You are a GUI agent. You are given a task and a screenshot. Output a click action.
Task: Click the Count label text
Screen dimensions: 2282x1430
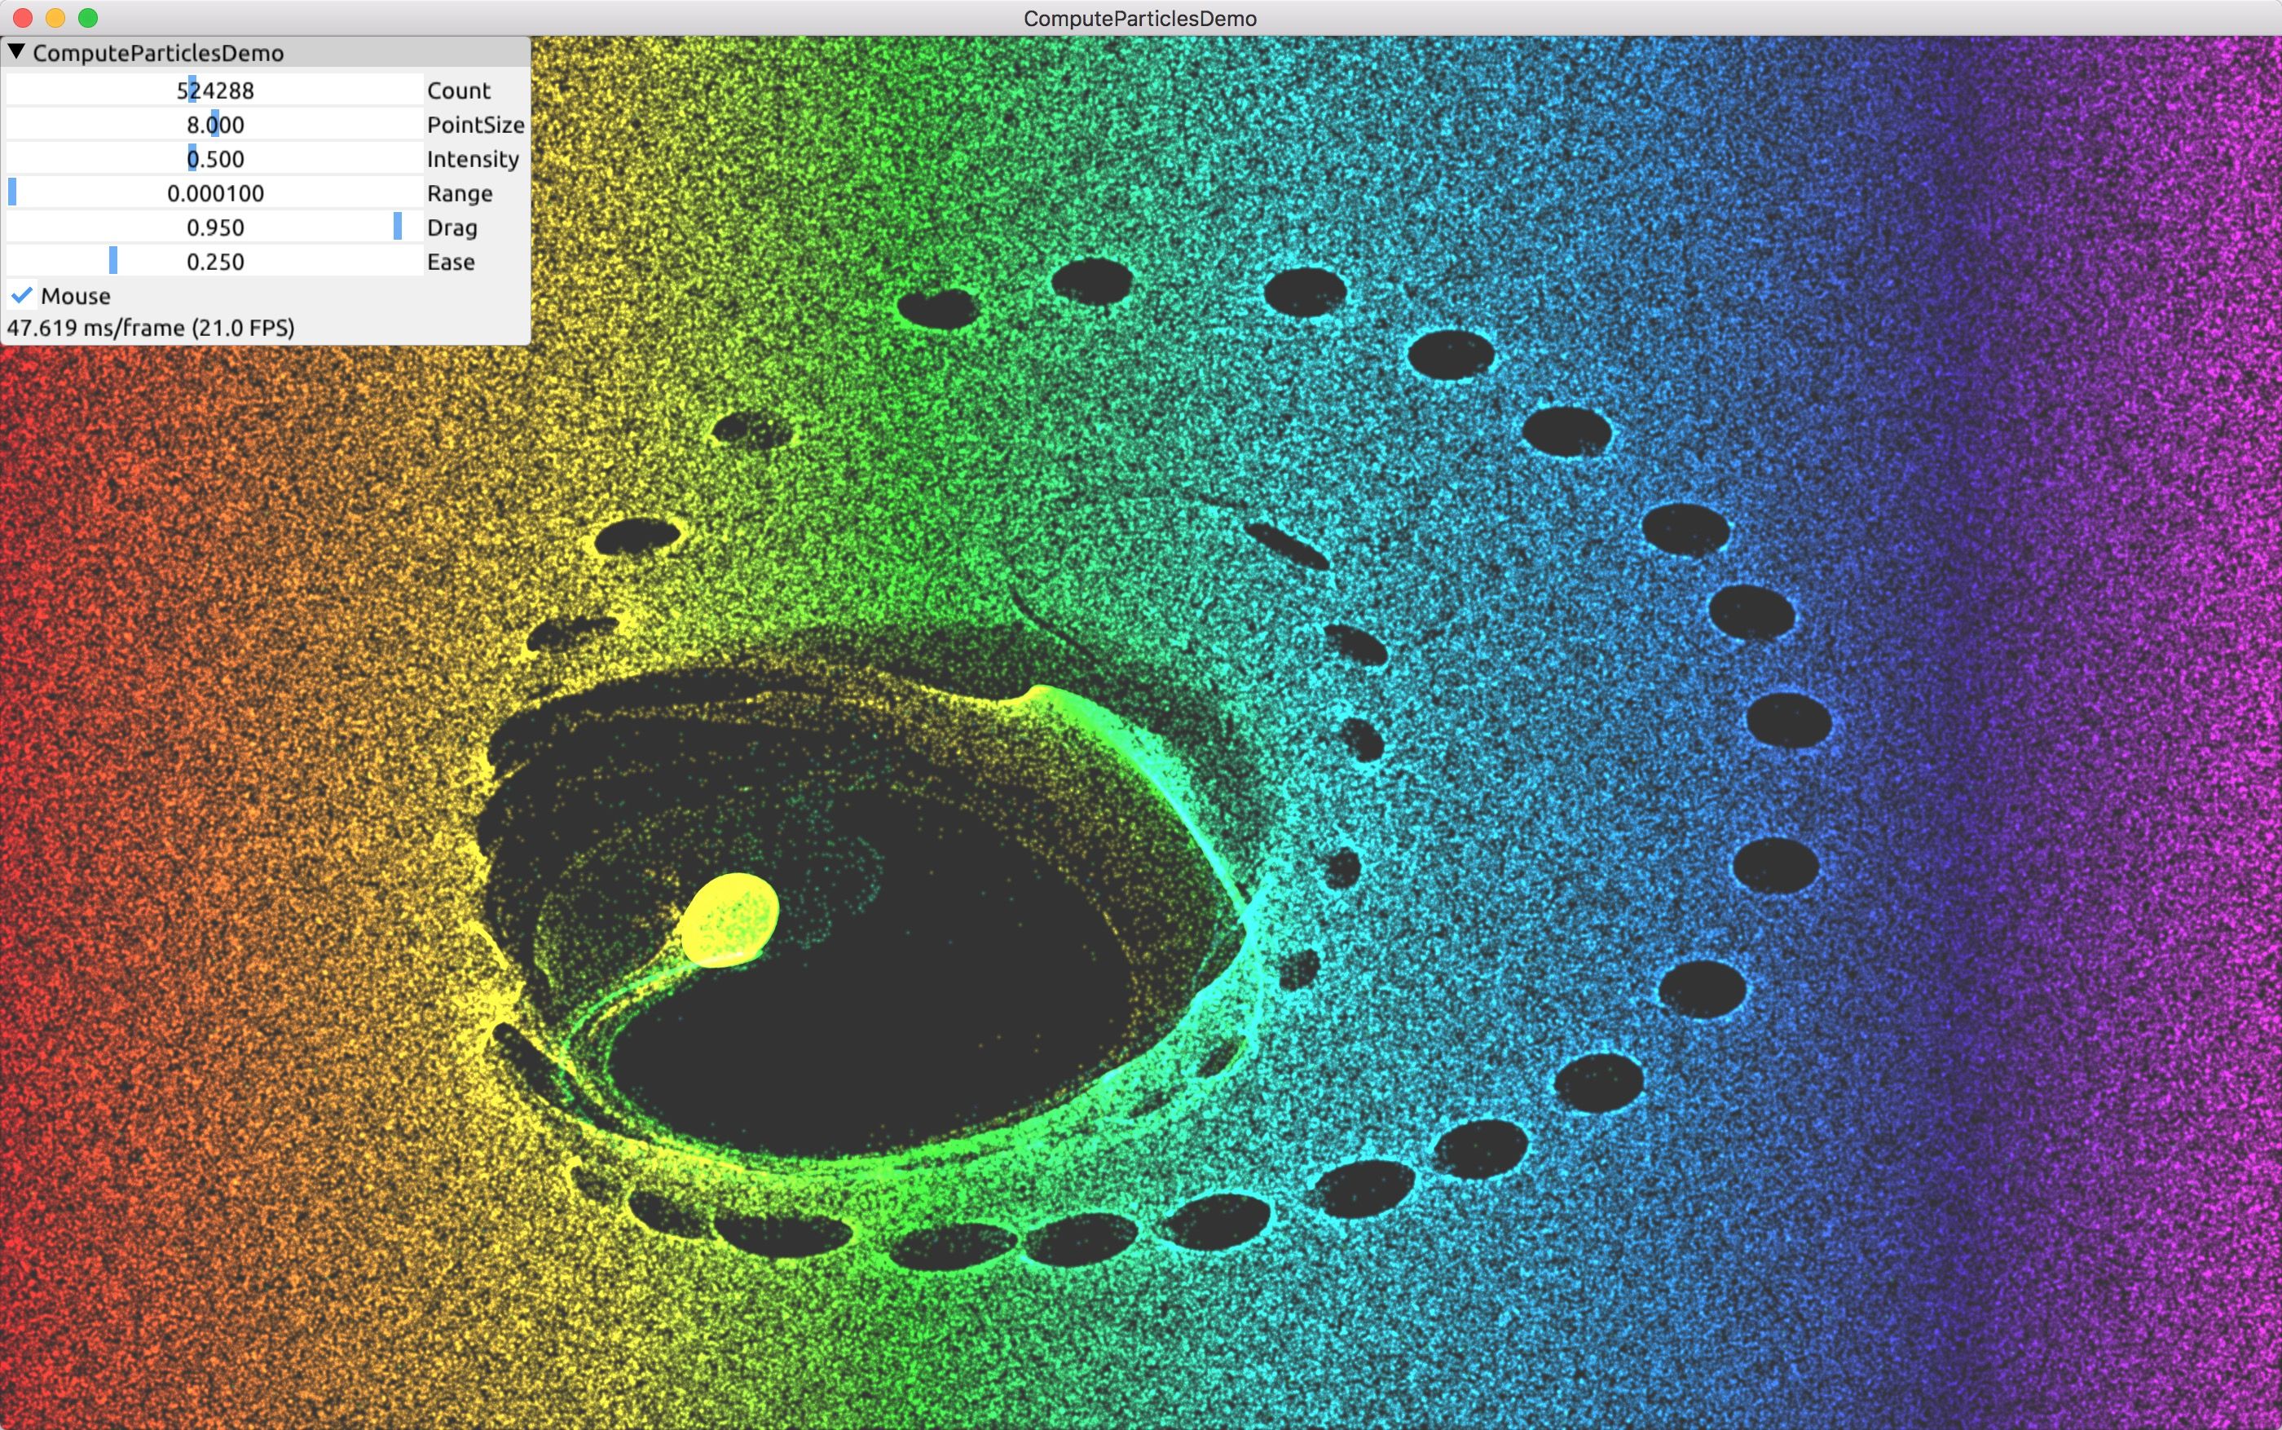point(459,90)
